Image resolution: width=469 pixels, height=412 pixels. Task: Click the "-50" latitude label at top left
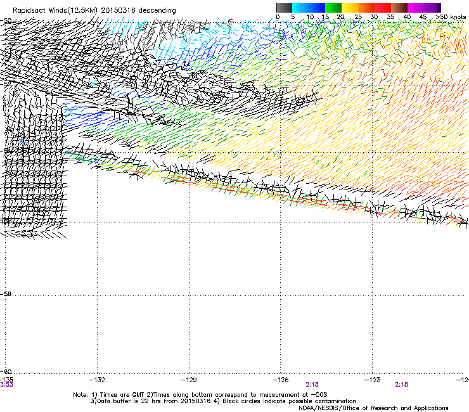point(6,21)
